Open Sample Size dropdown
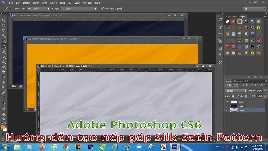 (x=38, y=9)
